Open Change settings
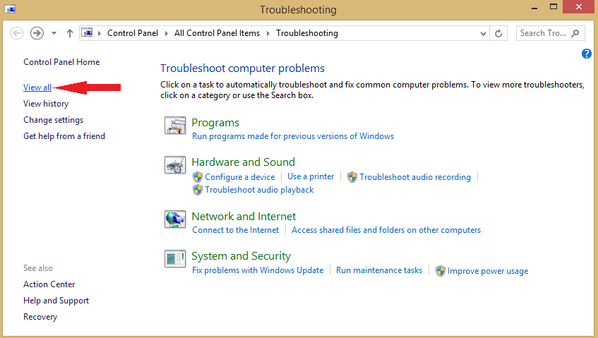 coord(54,120)
